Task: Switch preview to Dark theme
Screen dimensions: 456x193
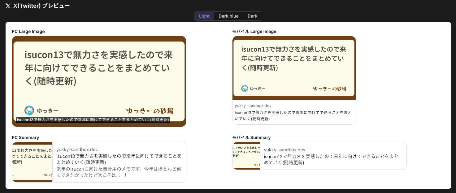Action: pos(252,16)
